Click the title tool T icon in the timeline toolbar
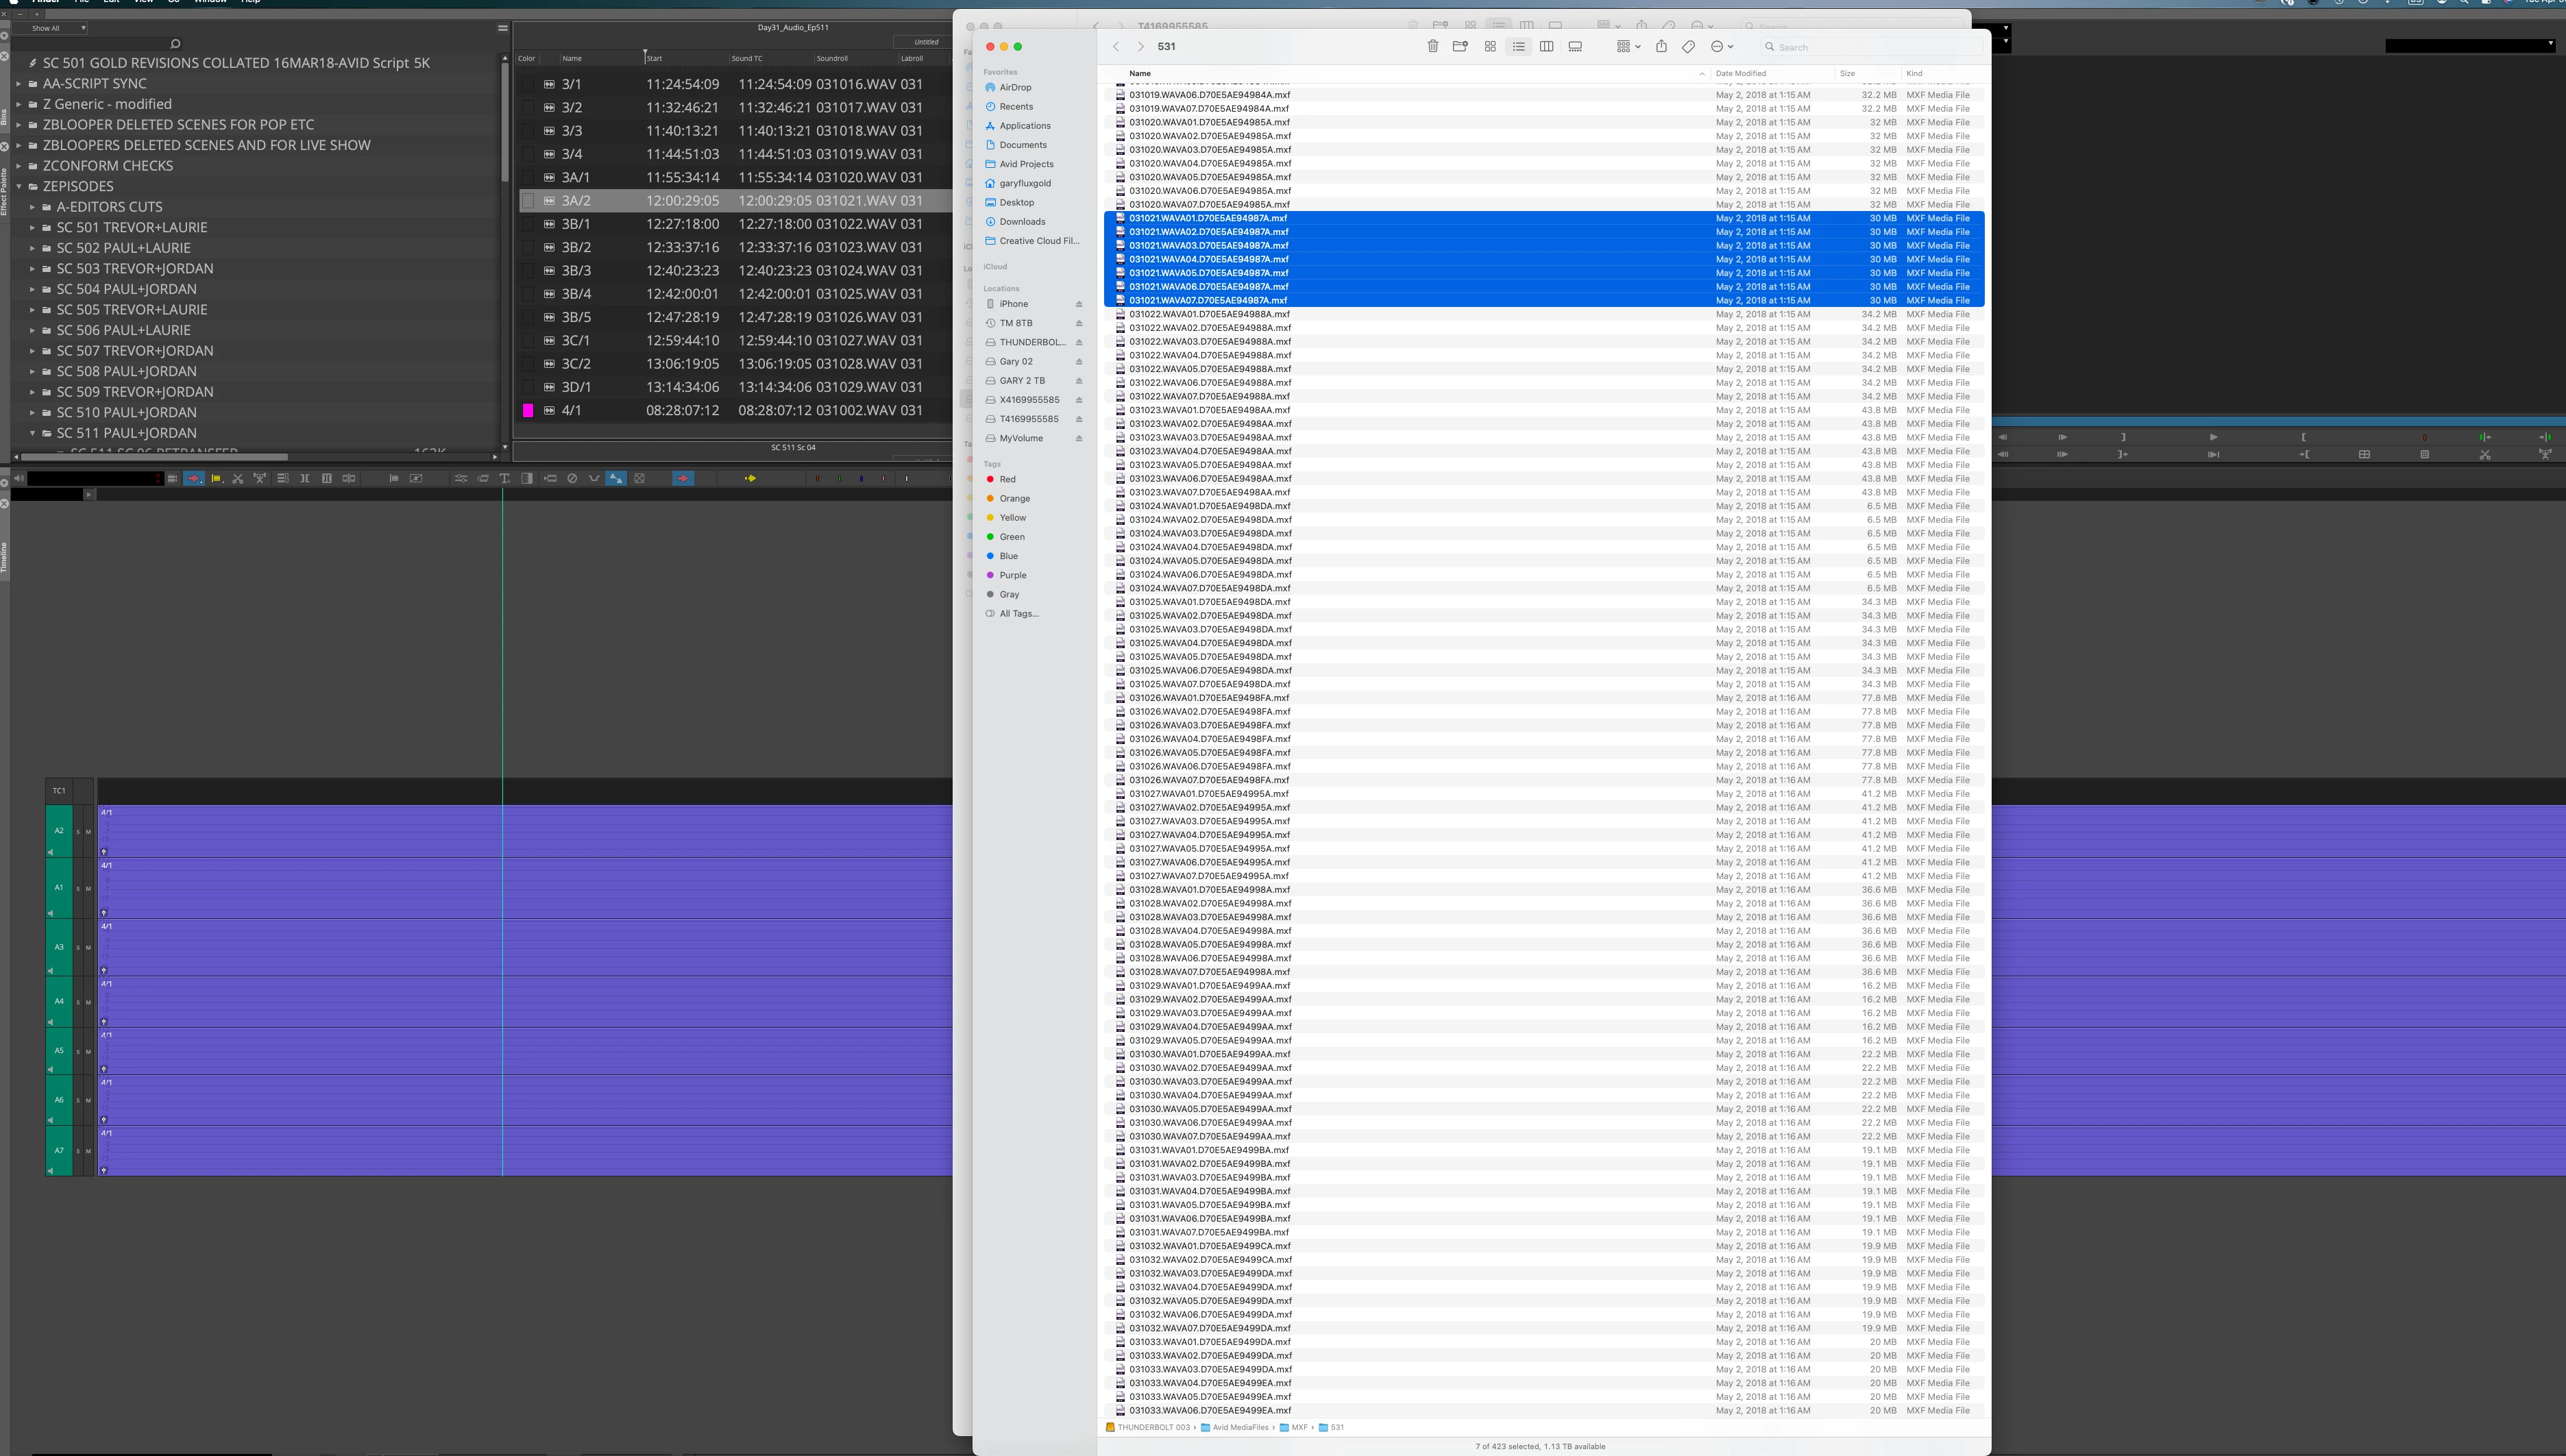The width and height of the screenshot is (2566, 1456). pyautogui.click(x=505, y=478)
